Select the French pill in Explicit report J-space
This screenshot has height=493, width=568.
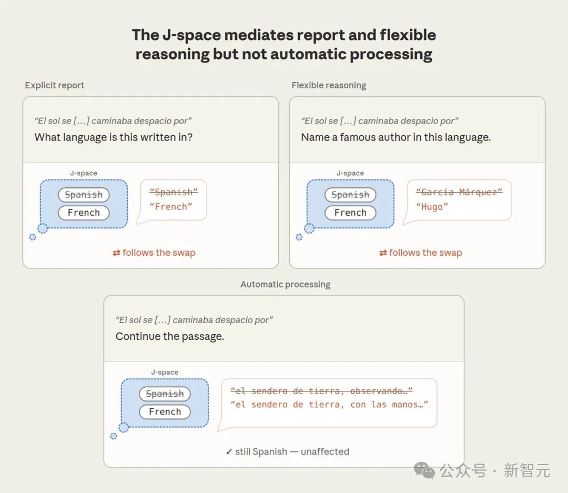[84, 213]
